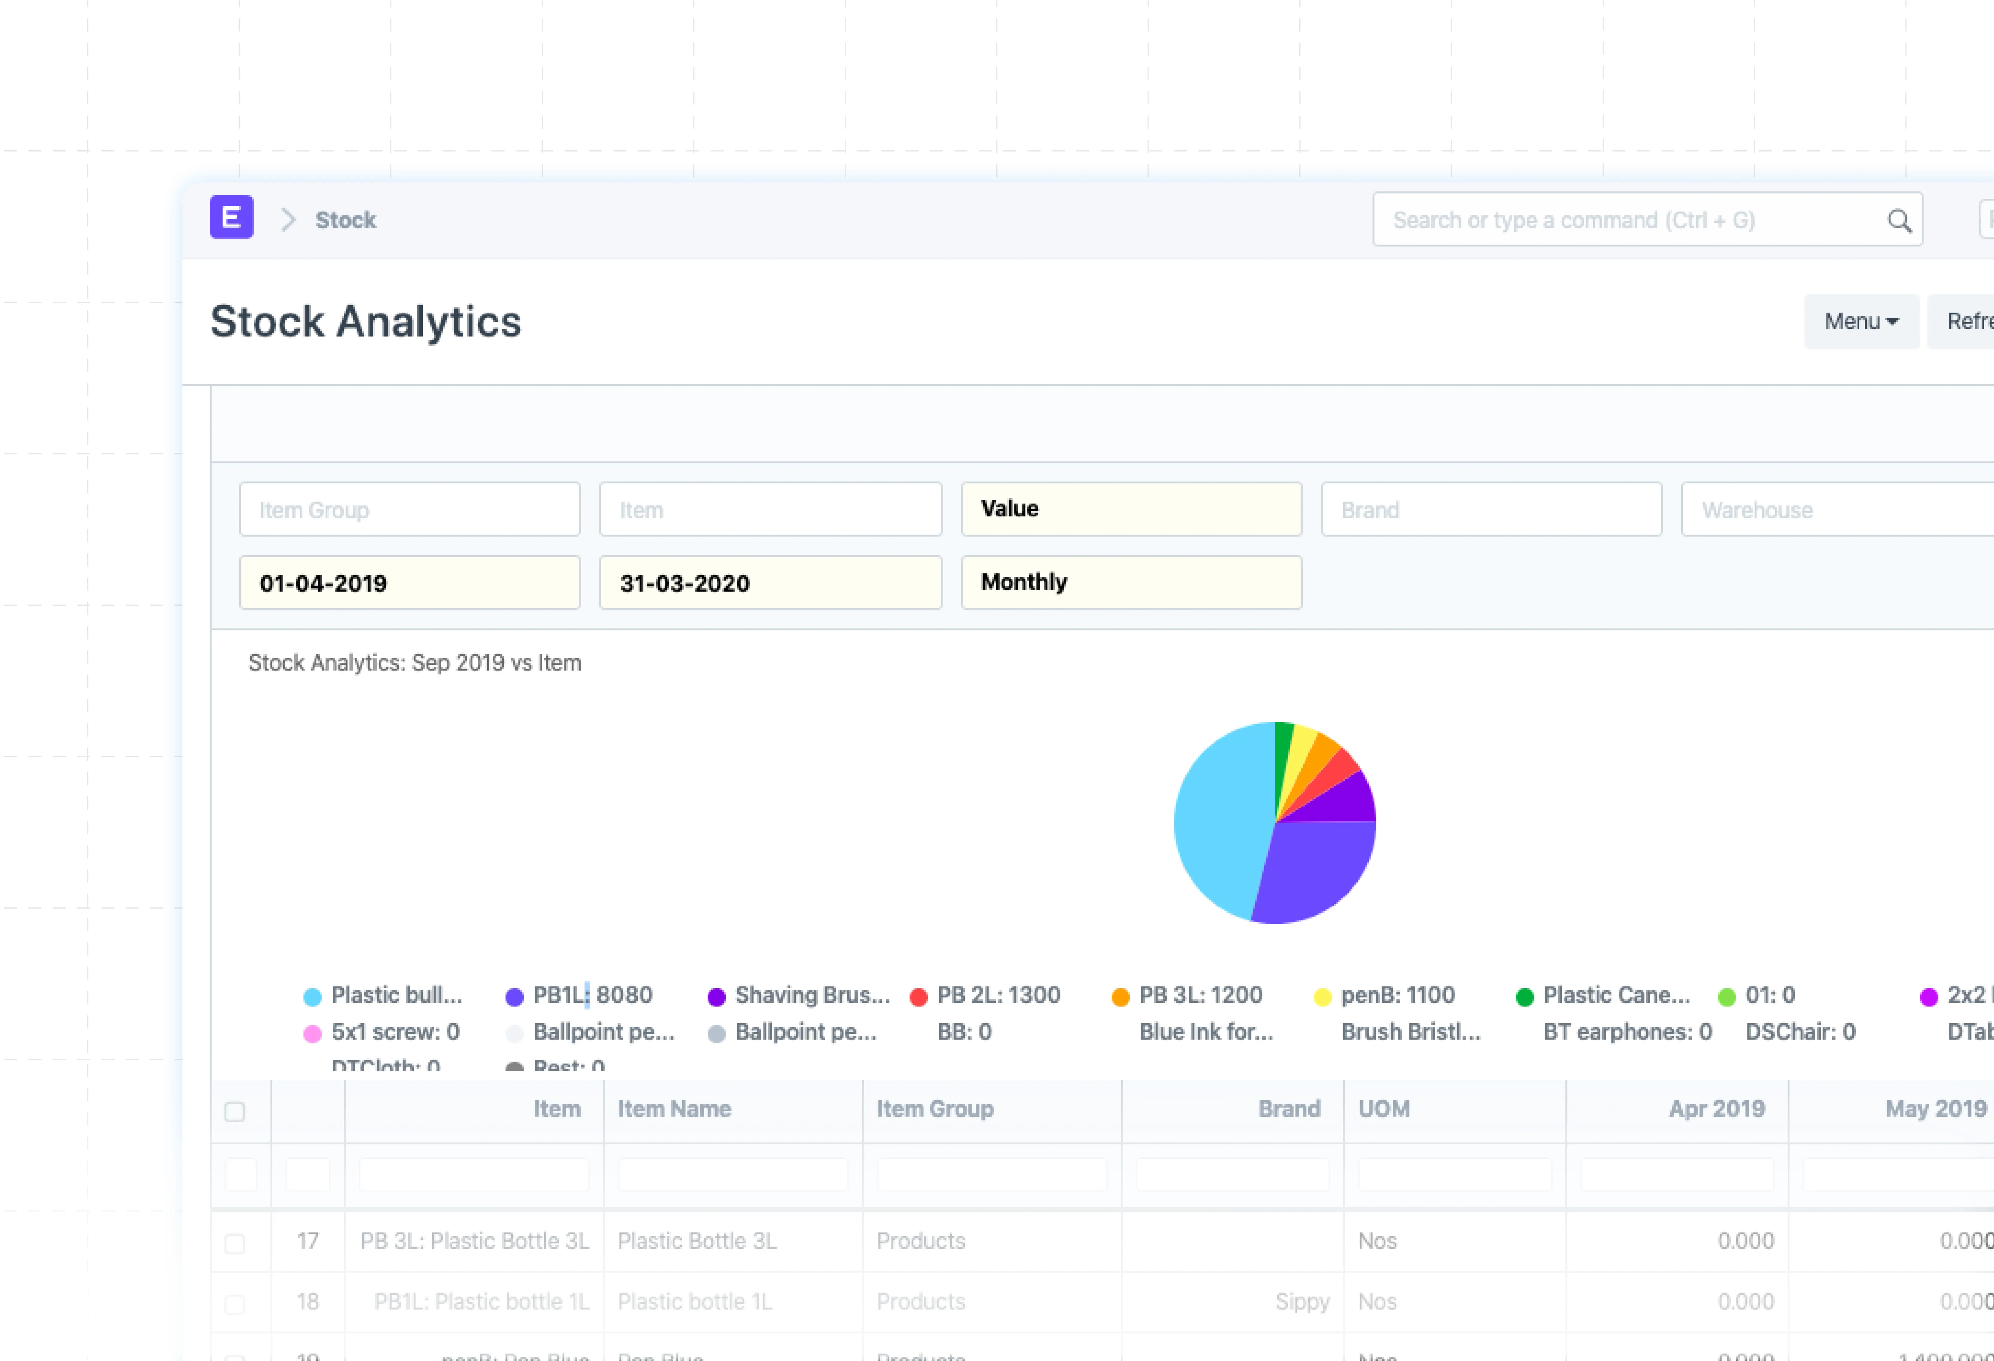Screen dimensions: 1994x1361
Task: Go to Stock breadcrumb link
Action: [x=346, y=220]
